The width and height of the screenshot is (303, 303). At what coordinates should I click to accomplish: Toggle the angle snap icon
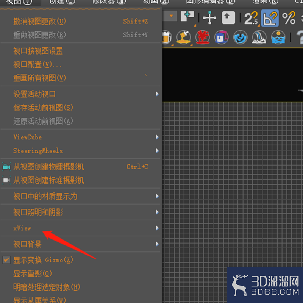tap(270, 18)
